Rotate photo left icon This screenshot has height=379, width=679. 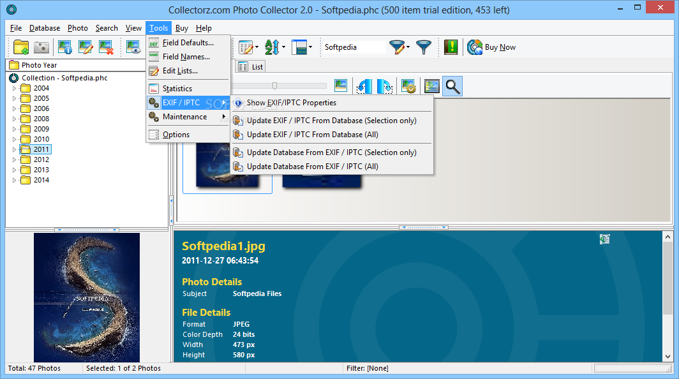point(364,86)
